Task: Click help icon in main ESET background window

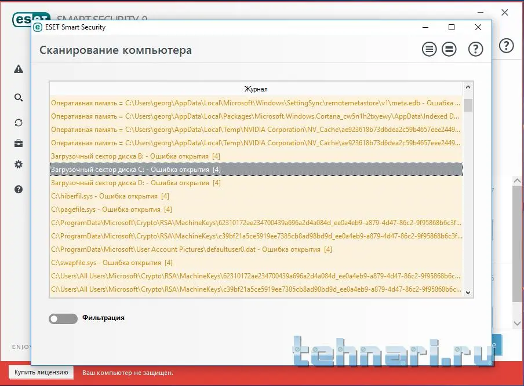Action: (x=506, y=46)
